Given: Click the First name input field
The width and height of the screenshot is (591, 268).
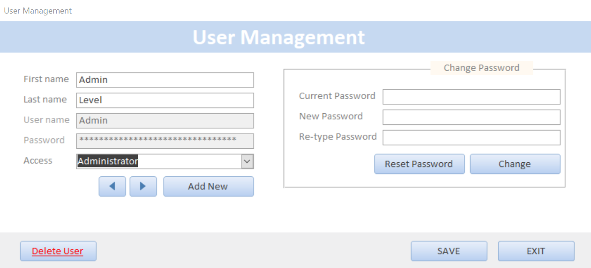Looking at the screenshot, I should point(165,80).
